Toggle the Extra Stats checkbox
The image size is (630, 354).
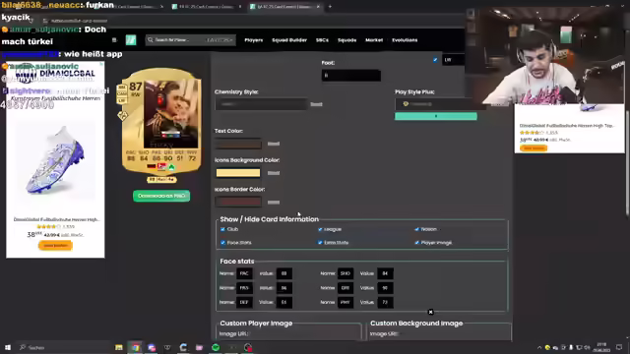pyautogui.click(x=320, y=243)
